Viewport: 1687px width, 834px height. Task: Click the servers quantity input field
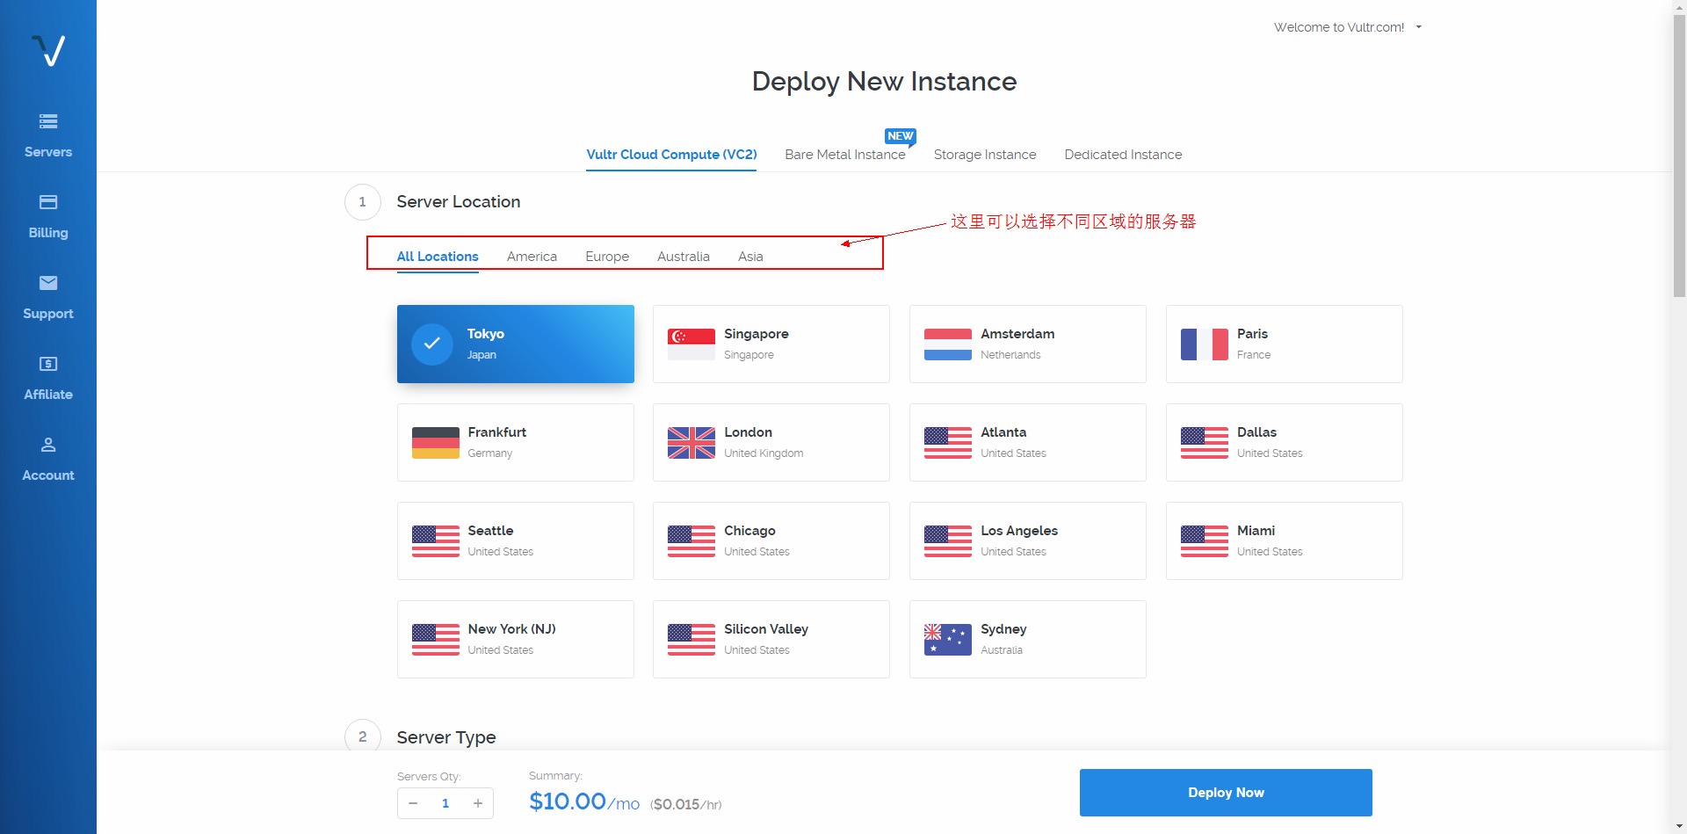point(445,803)
